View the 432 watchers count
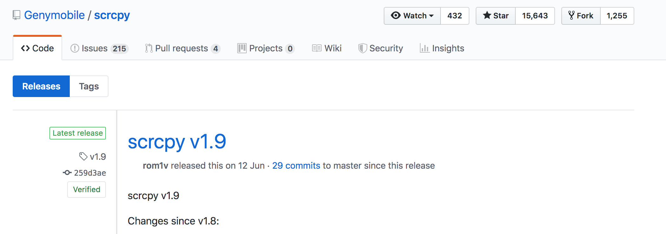This screenshot has height=234, width=666. pos(455,16)
